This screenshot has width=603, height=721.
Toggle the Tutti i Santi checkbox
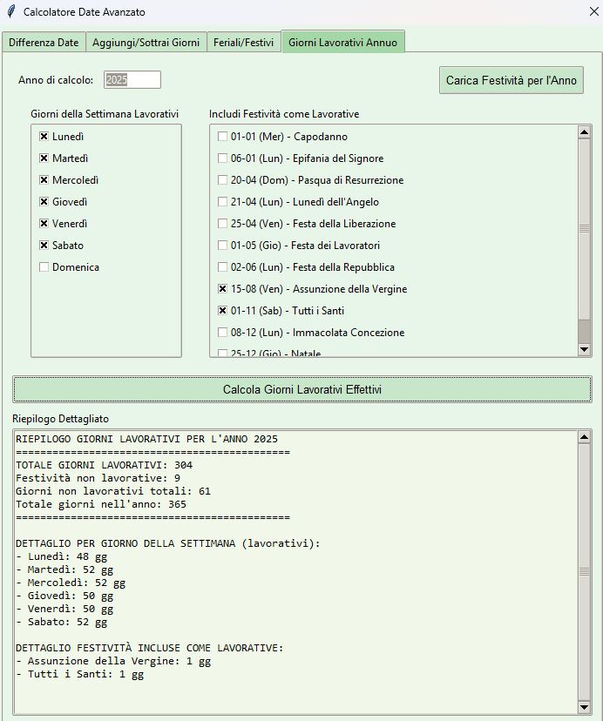tap(222, 311)
